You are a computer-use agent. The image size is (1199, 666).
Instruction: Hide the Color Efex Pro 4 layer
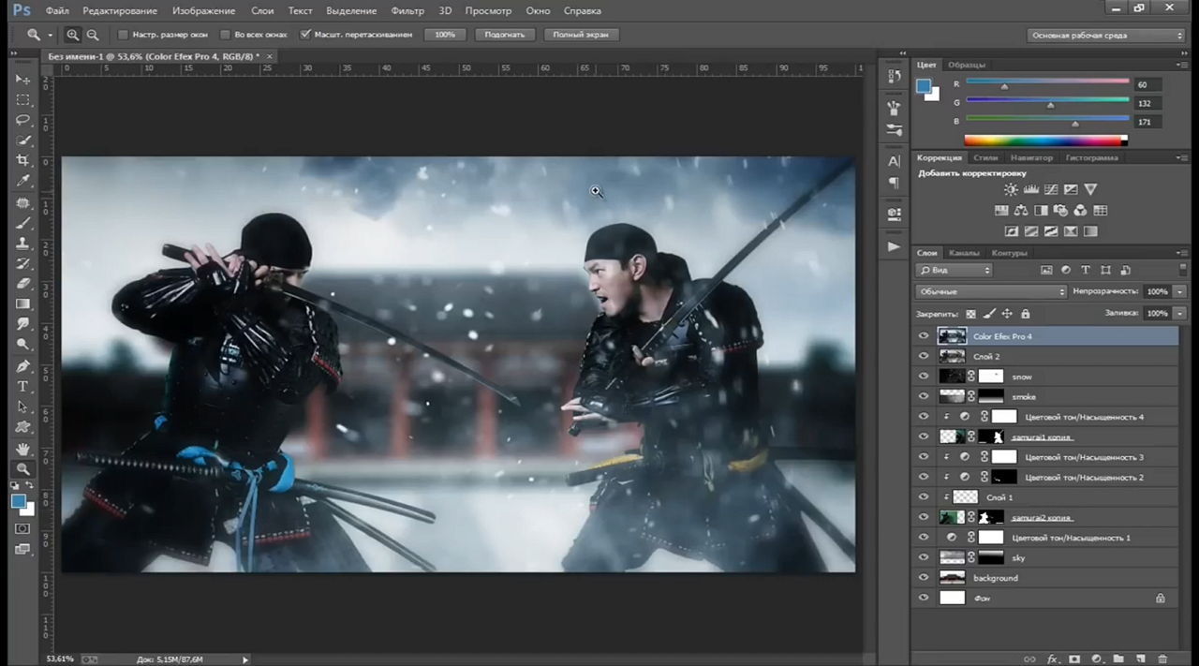924,335
